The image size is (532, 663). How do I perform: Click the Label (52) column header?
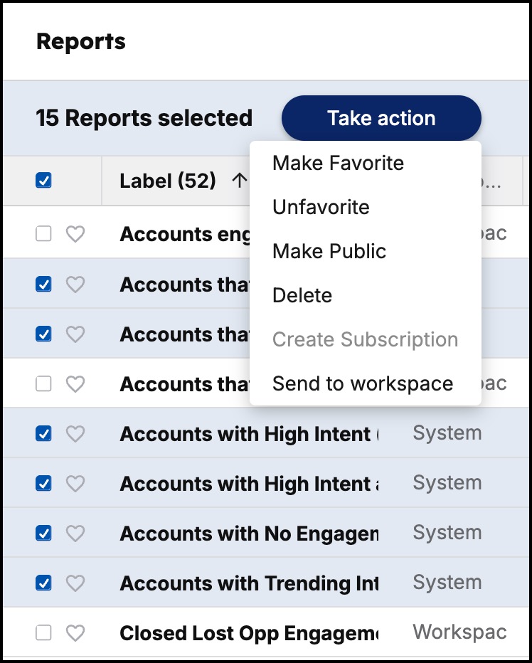168,181
